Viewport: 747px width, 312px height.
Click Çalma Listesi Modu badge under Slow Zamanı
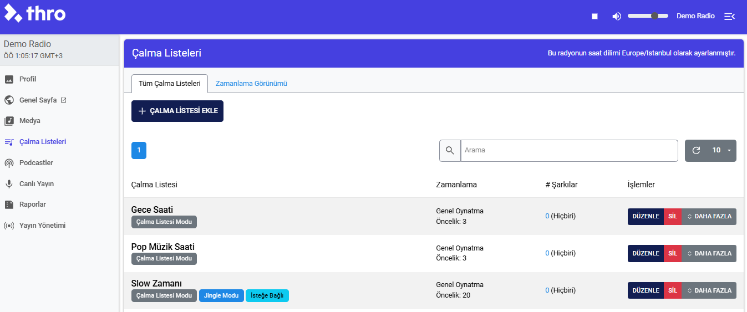[x=164, y=296]
